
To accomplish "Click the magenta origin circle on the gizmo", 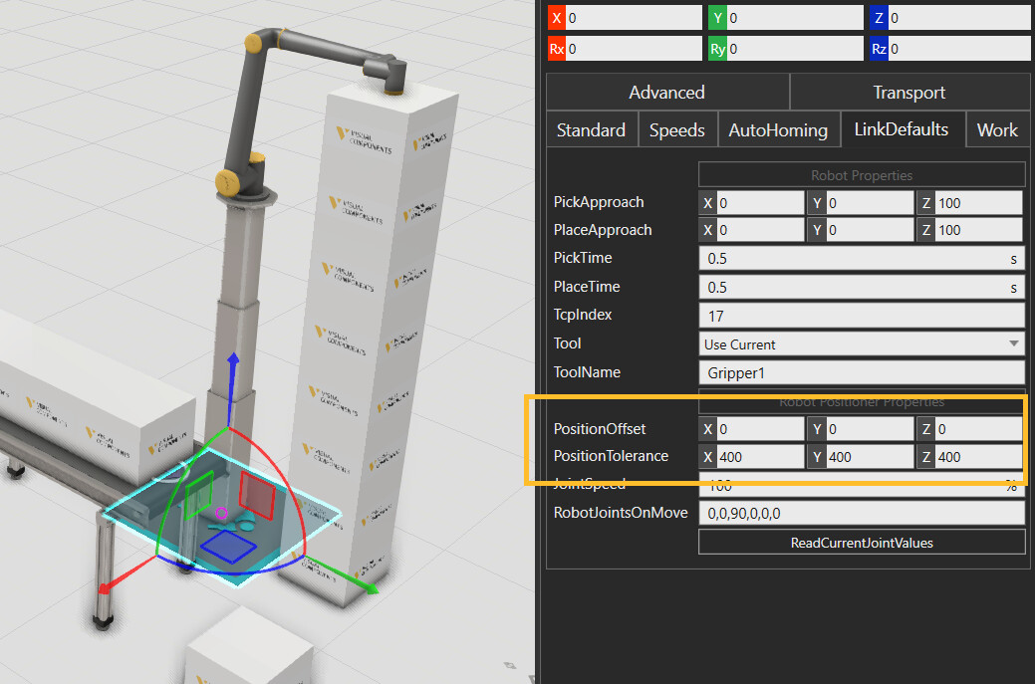I will (x=221, y=514).
